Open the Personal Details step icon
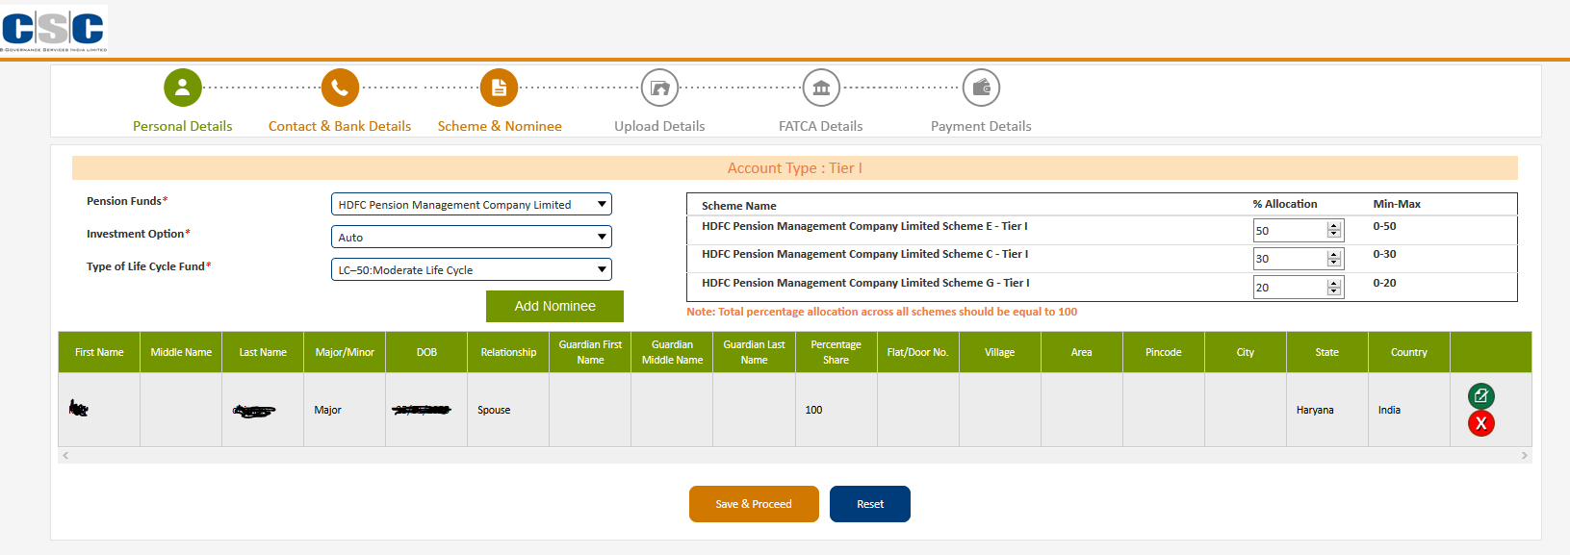1570x555 pixels. coord(183,88)
